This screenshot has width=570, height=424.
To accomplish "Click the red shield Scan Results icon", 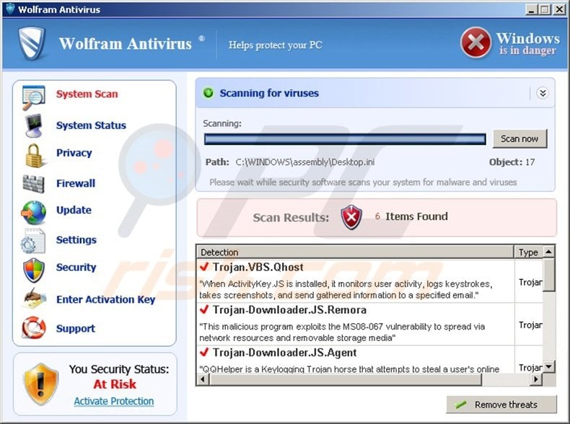I will (351, 217).
